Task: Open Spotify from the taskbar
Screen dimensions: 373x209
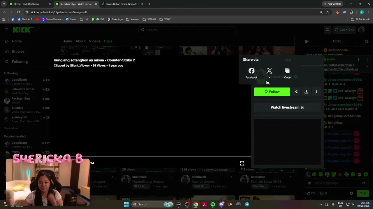Action: 213,204
